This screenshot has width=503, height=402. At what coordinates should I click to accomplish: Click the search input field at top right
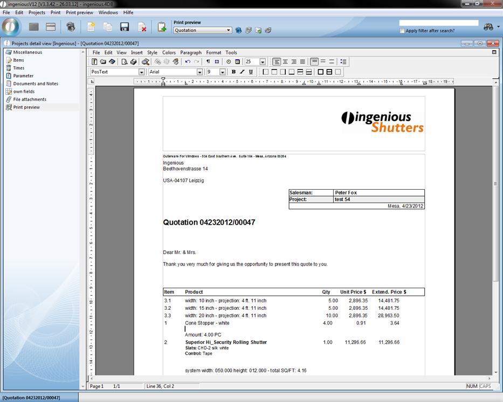438,23
